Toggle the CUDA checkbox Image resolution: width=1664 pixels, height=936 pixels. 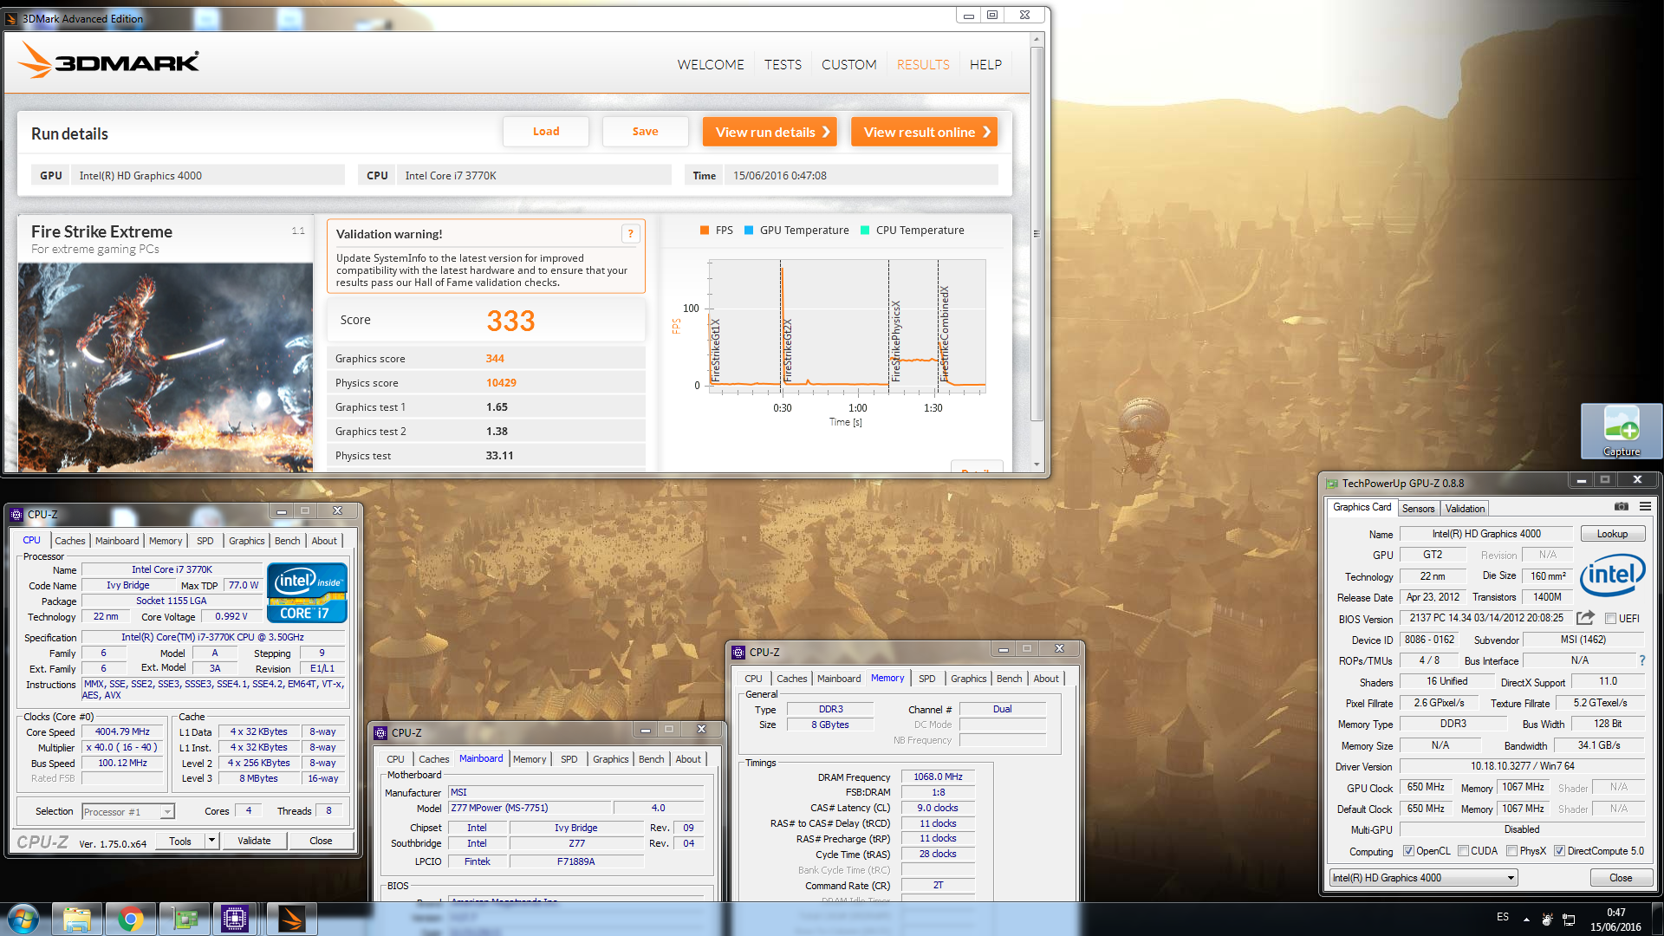1463,851
